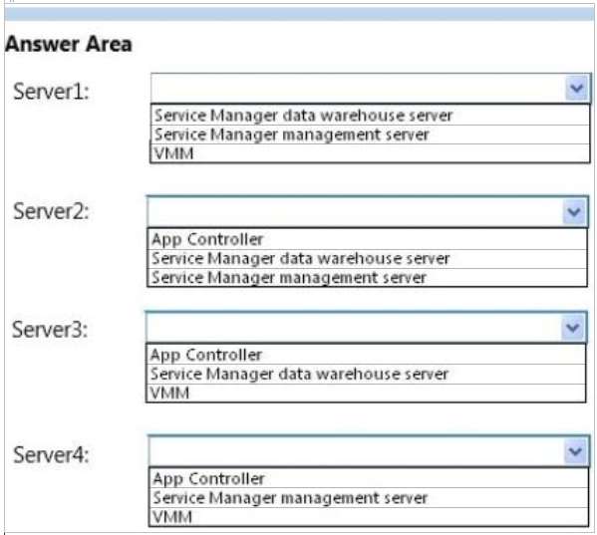This screenshot has width=597, height=535.
Task: Open the Server3 dropdown arrow
Action: [x=573, y=327]
